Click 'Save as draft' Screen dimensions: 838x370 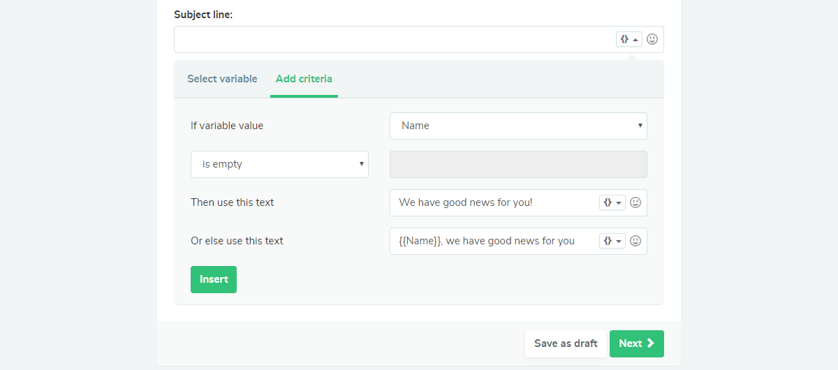tap(566, 343)
